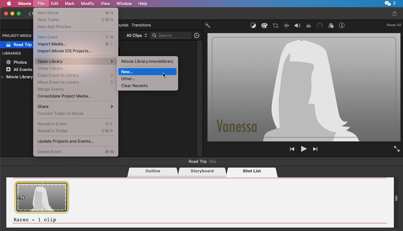403x231 pixels.
Task: Select Photos library in sidebar
Action: click(17, 62)
